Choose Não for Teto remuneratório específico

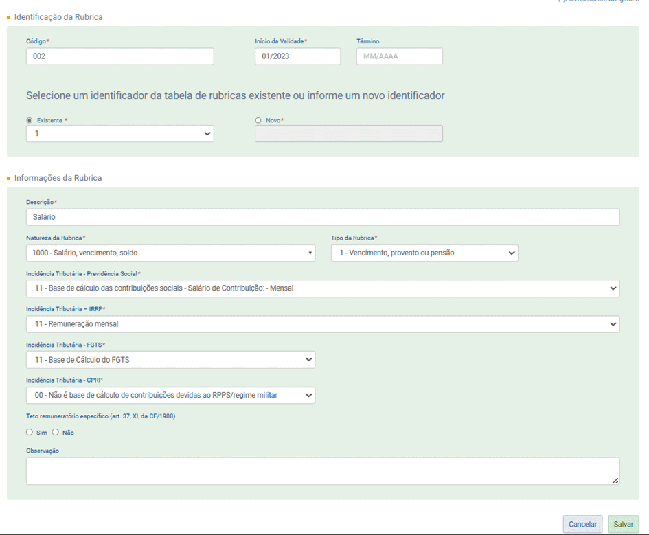pos(56,433)
